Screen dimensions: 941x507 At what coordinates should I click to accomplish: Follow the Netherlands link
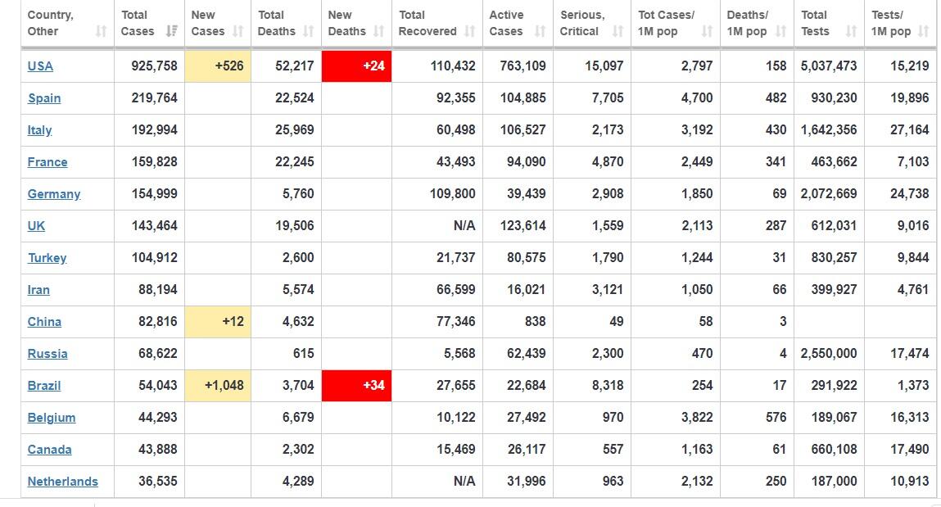pyautogui.click(x=62, y=482)
